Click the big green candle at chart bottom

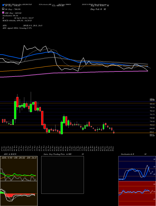point(61,128)
